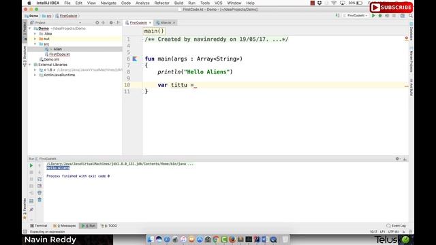Close the FirstCode.kt editor tab
The image size is (436, 245).
tap(150, 22)
